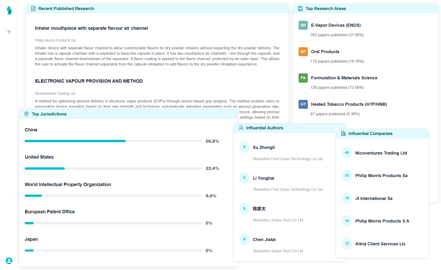
Task: Click the United States jurisdiction progress bar
Action: click(113, 168)
